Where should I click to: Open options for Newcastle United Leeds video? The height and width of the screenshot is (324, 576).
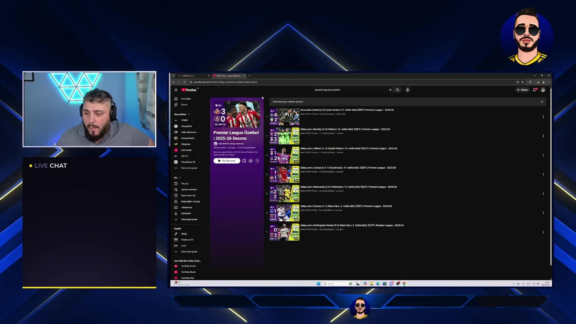(543, 117)
